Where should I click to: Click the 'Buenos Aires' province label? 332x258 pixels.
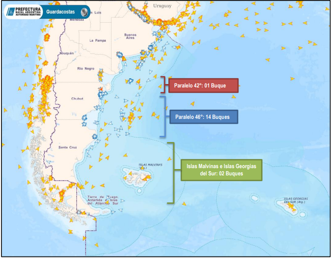point(130,36)
